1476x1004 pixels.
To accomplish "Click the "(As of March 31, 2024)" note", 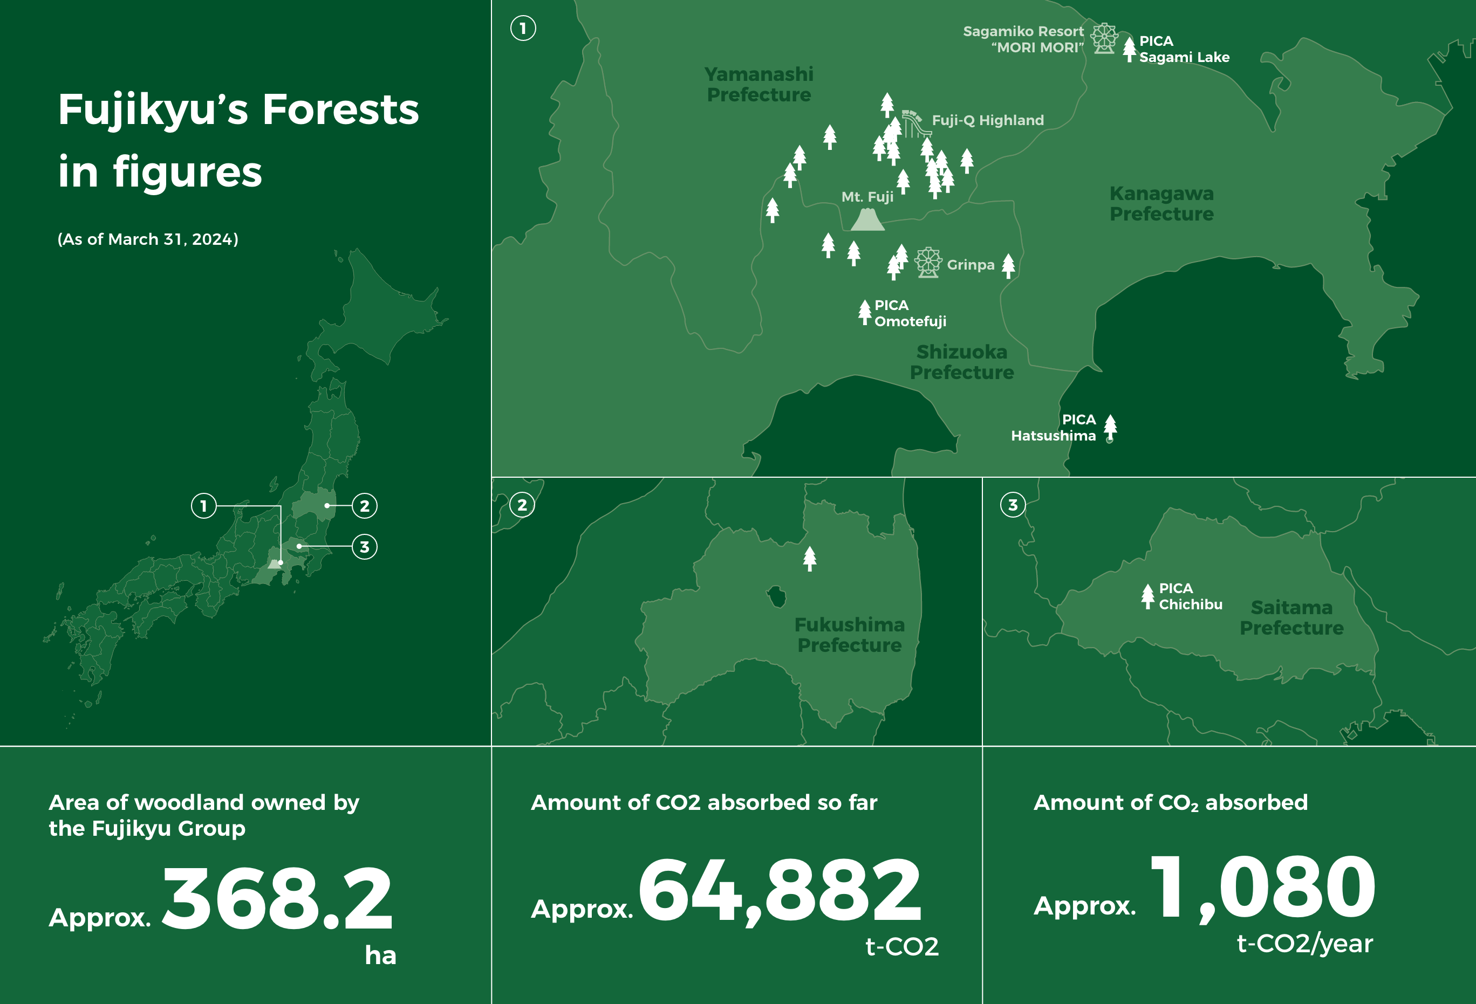I will click(x=148, y=239).
